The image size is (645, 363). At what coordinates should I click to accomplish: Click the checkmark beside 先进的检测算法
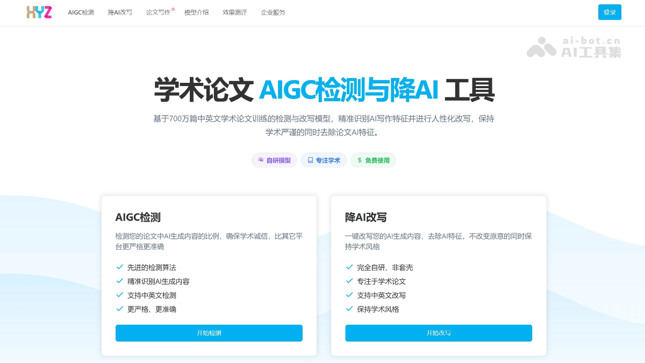point(119,267)
